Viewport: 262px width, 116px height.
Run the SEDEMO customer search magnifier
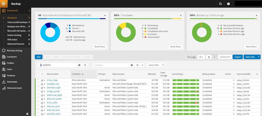click(85, 65)
